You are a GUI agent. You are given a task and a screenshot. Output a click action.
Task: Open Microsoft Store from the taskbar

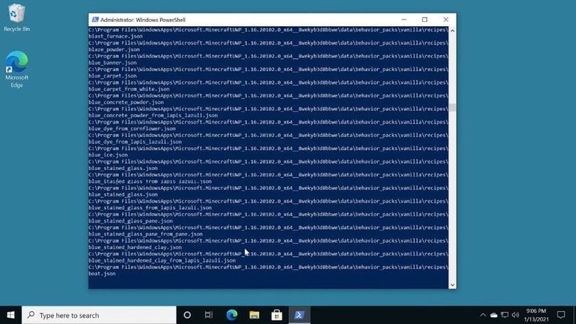click(276, 315)
